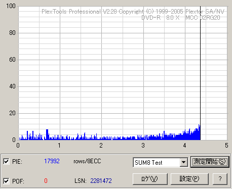The image size is (232, 189).
Task: Click the tall blue error spike near 0.7
Action: [47, 134]
